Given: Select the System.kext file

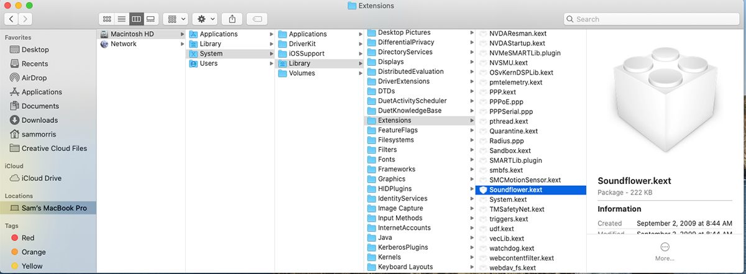Looking at the screenshot, I should 532,199.
